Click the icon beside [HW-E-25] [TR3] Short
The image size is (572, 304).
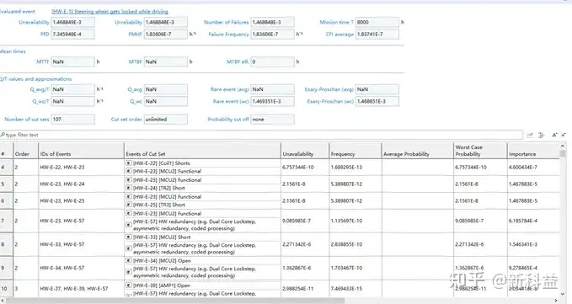(128, 205)
